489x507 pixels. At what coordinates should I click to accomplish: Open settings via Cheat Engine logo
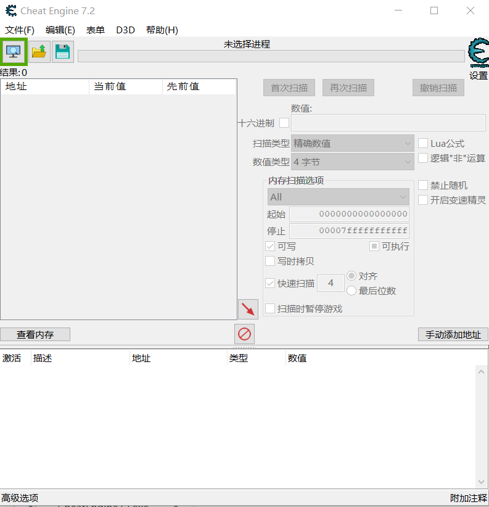479,52
